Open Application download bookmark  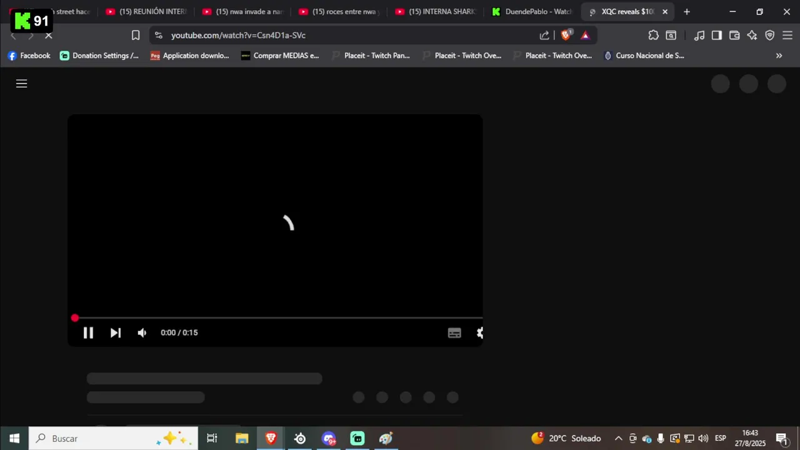[190, 56]
